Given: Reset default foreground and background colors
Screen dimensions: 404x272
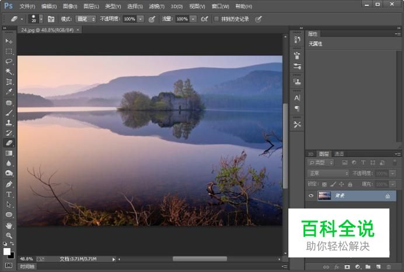Looking at the screenshot, I should [x=5, y=243].
